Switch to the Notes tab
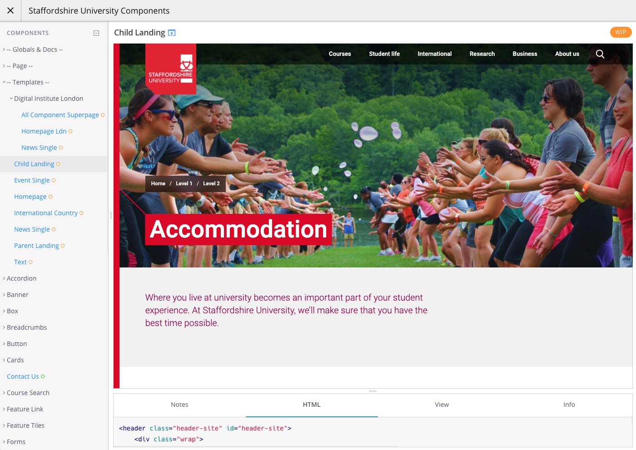The image size is (636, 450). pos(179,405)
